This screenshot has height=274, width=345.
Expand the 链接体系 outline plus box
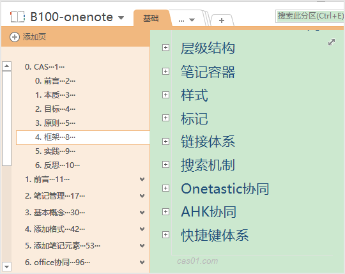click(x=165, y=141)
